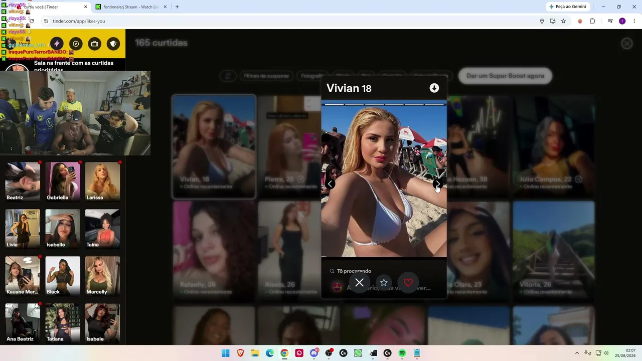Open Microsoft Edge from the taskbar

tap(270, 353)
